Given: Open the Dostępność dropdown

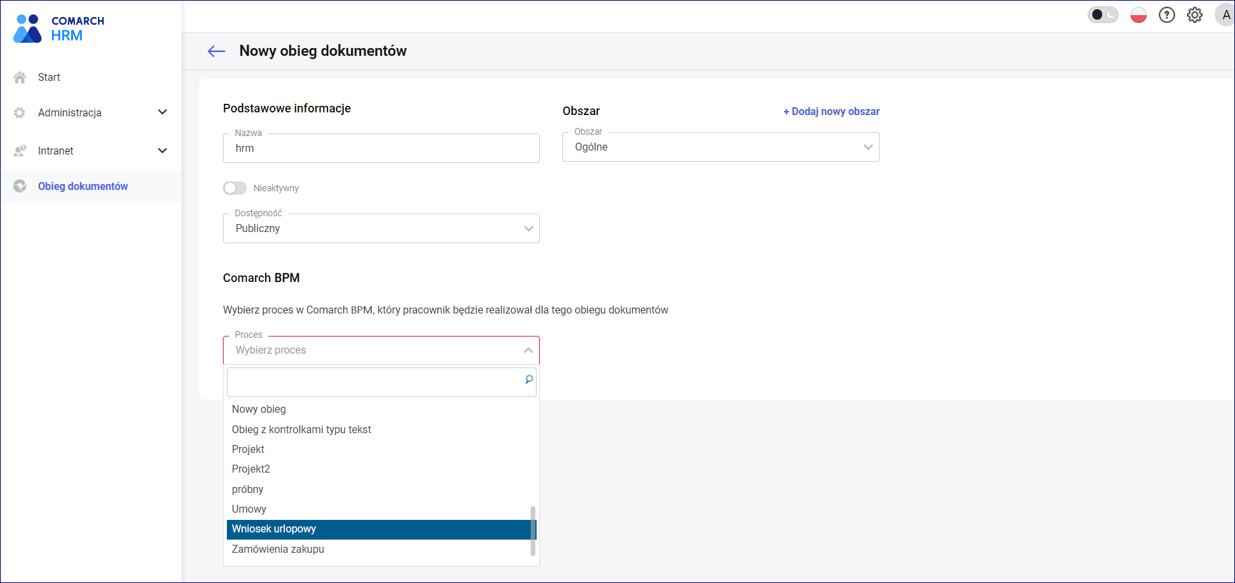Looking at the screenshot, I should click(381, 229).
